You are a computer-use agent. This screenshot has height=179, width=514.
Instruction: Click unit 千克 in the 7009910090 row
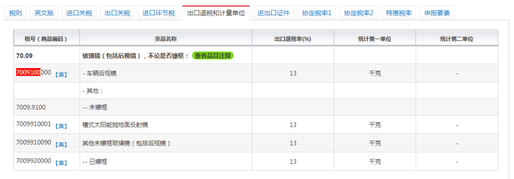(375, 143)
